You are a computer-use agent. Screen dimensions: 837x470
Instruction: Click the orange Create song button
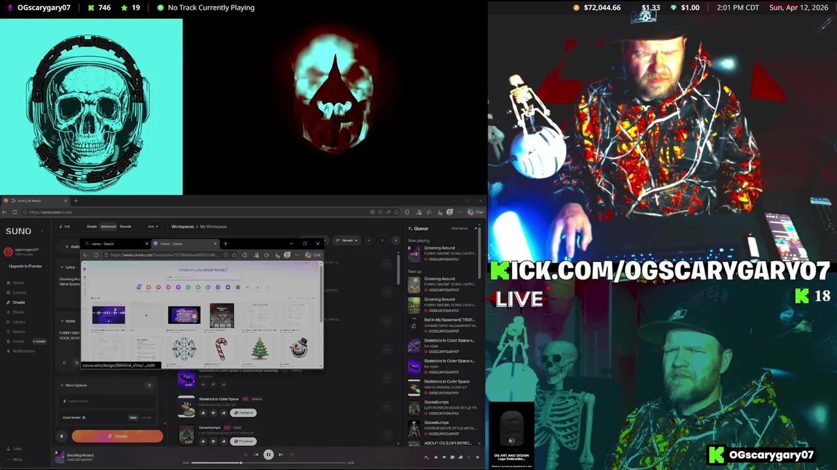pos(118,436)
